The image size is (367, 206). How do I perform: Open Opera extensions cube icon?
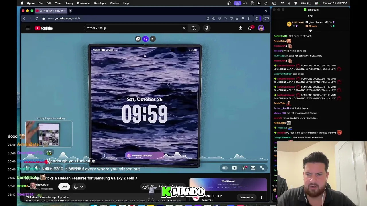click(257, 19)
